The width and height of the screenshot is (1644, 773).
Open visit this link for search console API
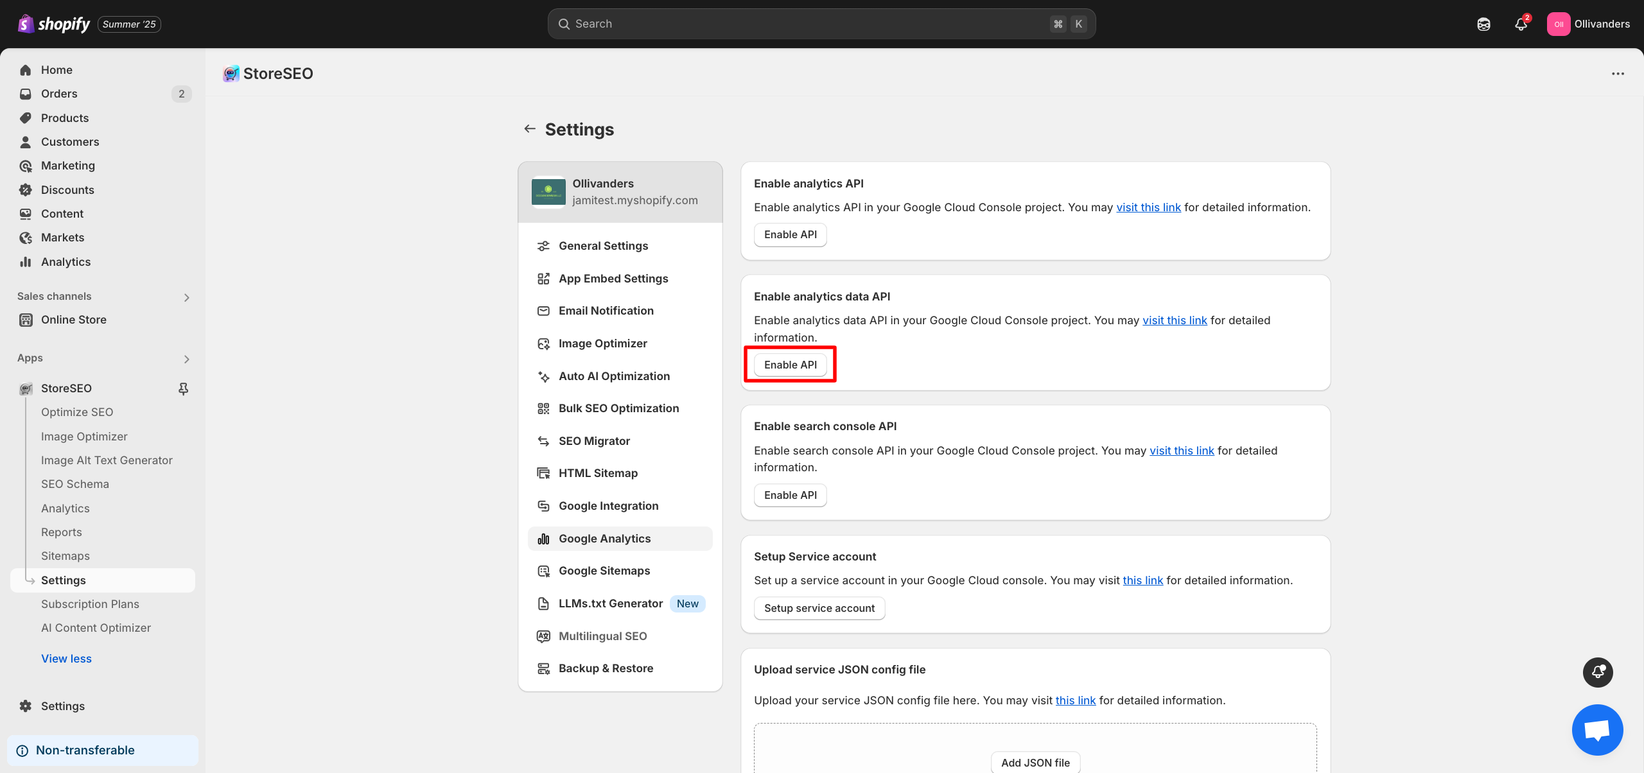coord(1182,451)
